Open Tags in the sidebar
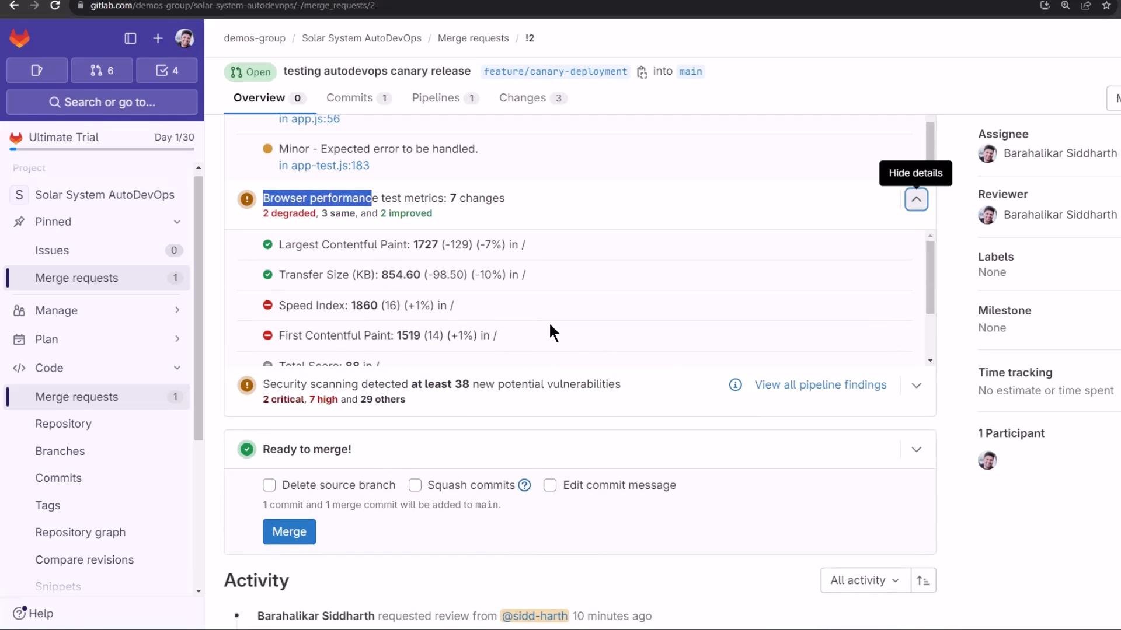 (47, 506)
